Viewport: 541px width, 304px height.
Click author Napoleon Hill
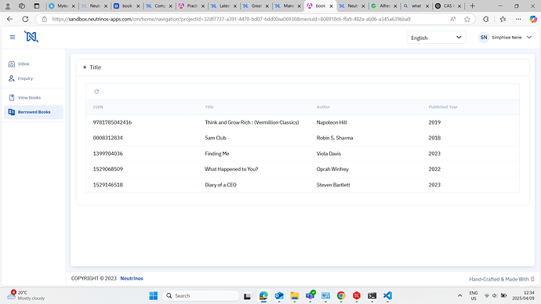[332, 122]
